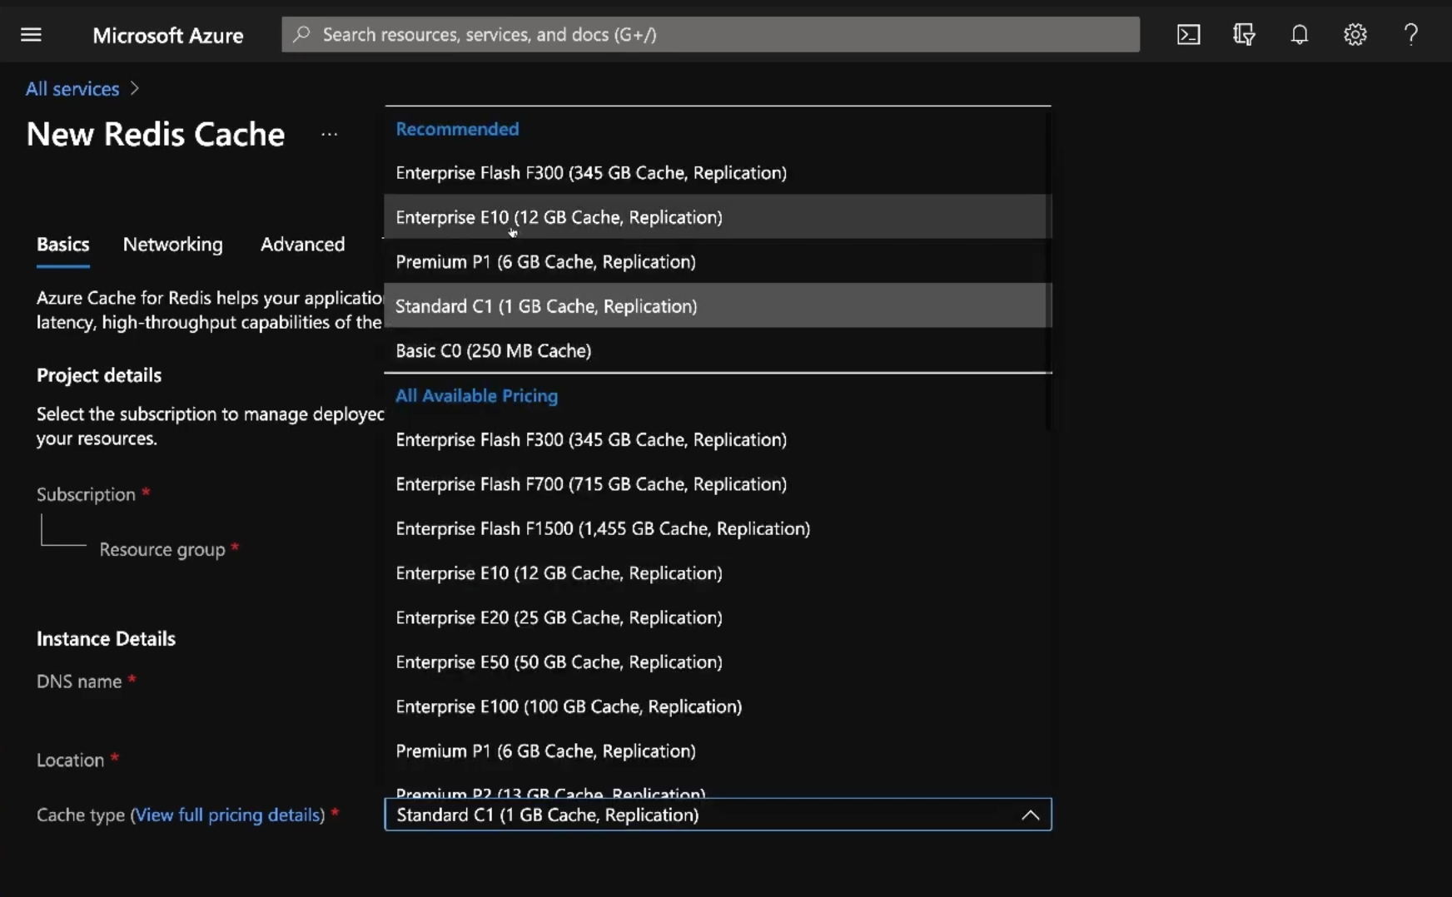1452x897 pixels.
Task: Select Basic C0 (250 MB Cache)
Action: (x=718, y=350)
